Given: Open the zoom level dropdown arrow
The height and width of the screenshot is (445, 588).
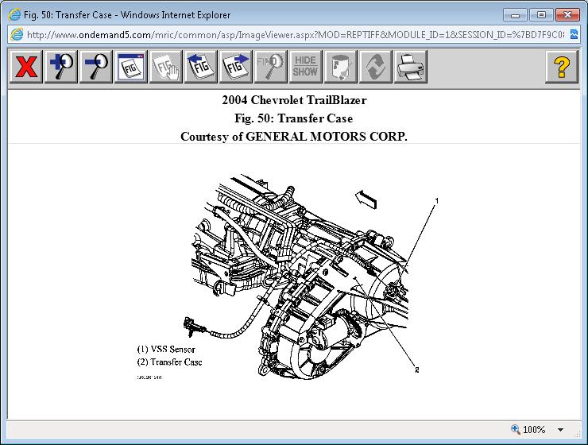Looking at the screenshot, I should pos(560,430).
